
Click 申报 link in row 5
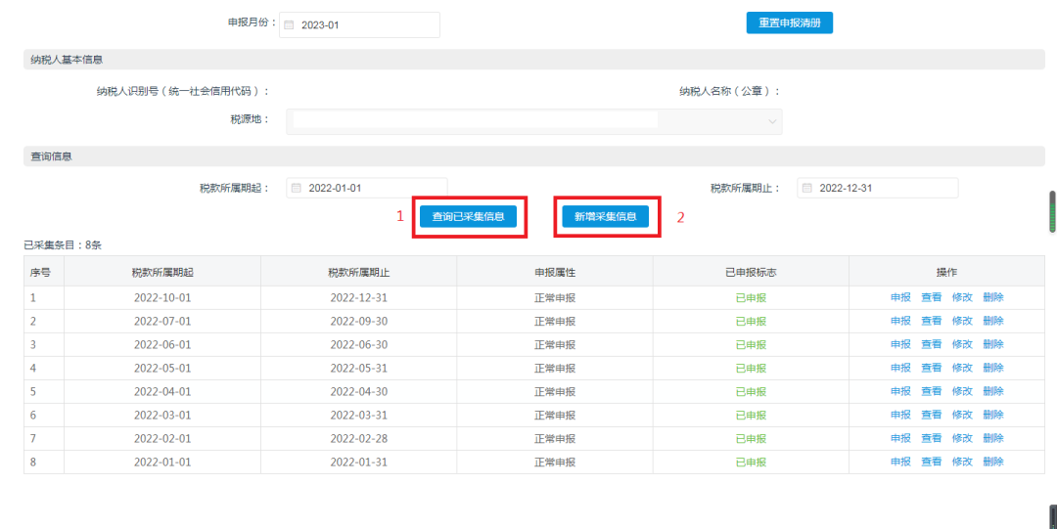(900, 391)
